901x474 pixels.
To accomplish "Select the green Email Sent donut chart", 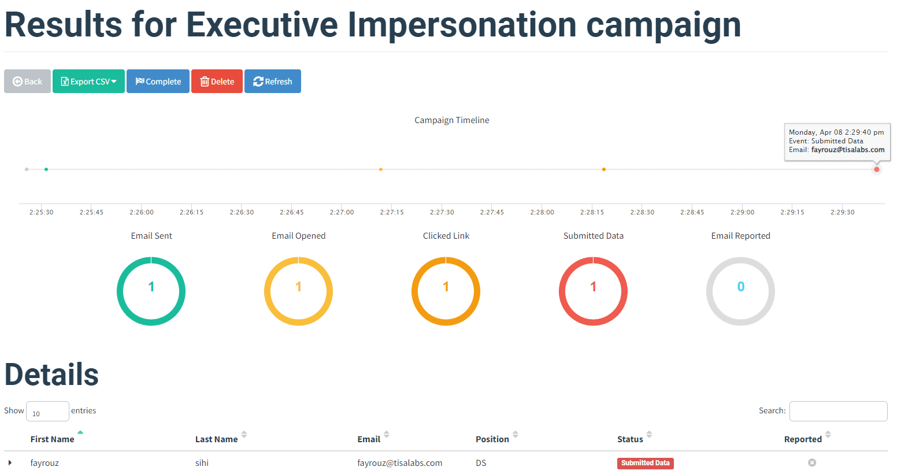I will click(x=151, y=291).
